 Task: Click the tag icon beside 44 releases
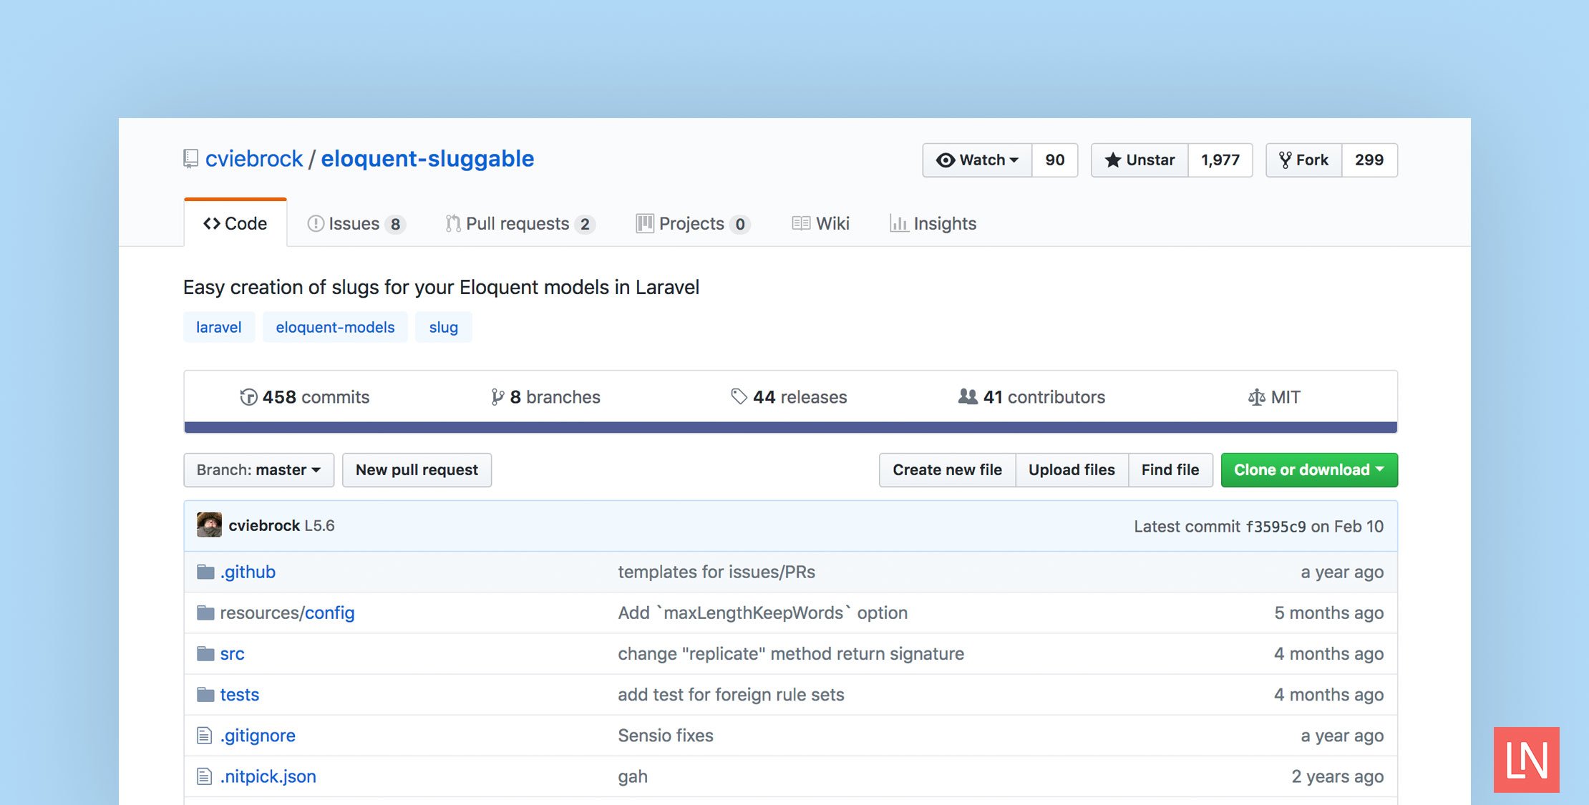pyautogui.click(x=739, y=396)
